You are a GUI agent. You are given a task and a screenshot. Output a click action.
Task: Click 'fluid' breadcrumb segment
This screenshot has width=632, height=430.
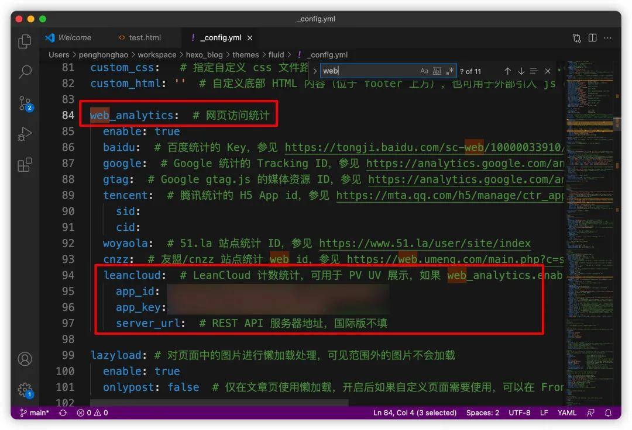(x=276, y=55)
